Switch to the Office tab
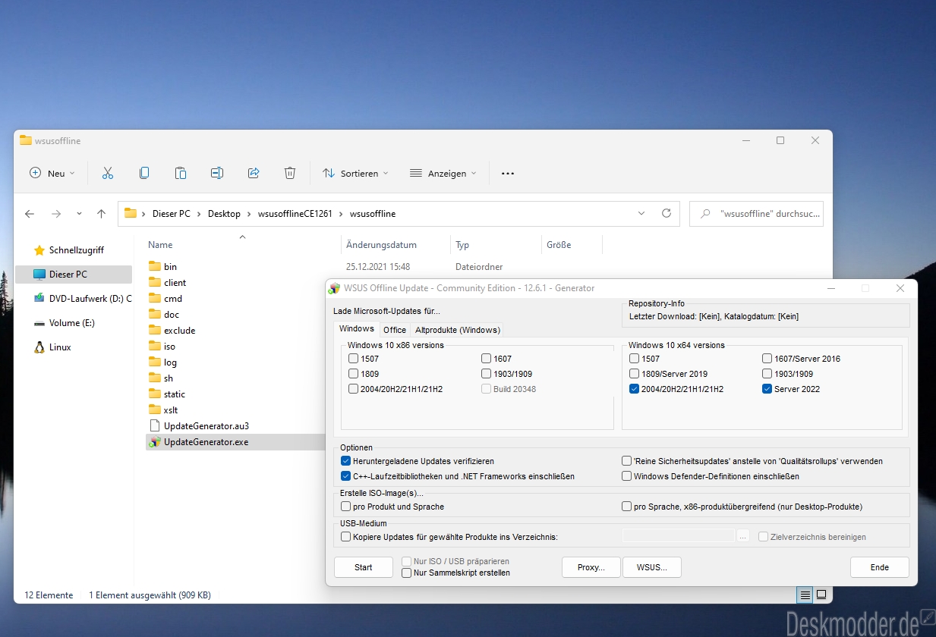 (x=395, y=330)
